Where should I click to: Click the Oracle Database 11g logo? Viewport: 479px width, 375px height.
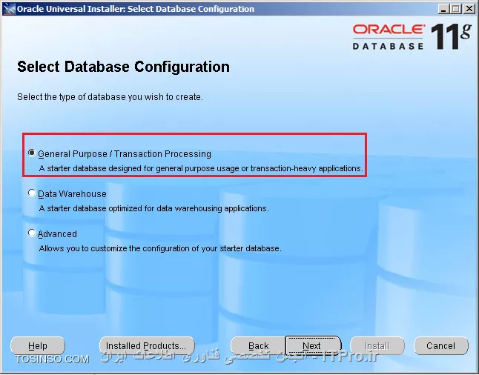point(412,37)
